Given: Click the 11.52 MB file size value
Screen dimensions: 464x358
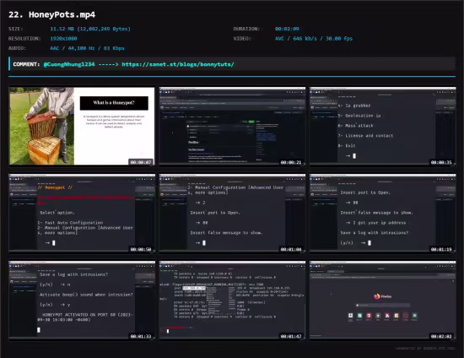Looking at the screenshot, I should 90,29.
